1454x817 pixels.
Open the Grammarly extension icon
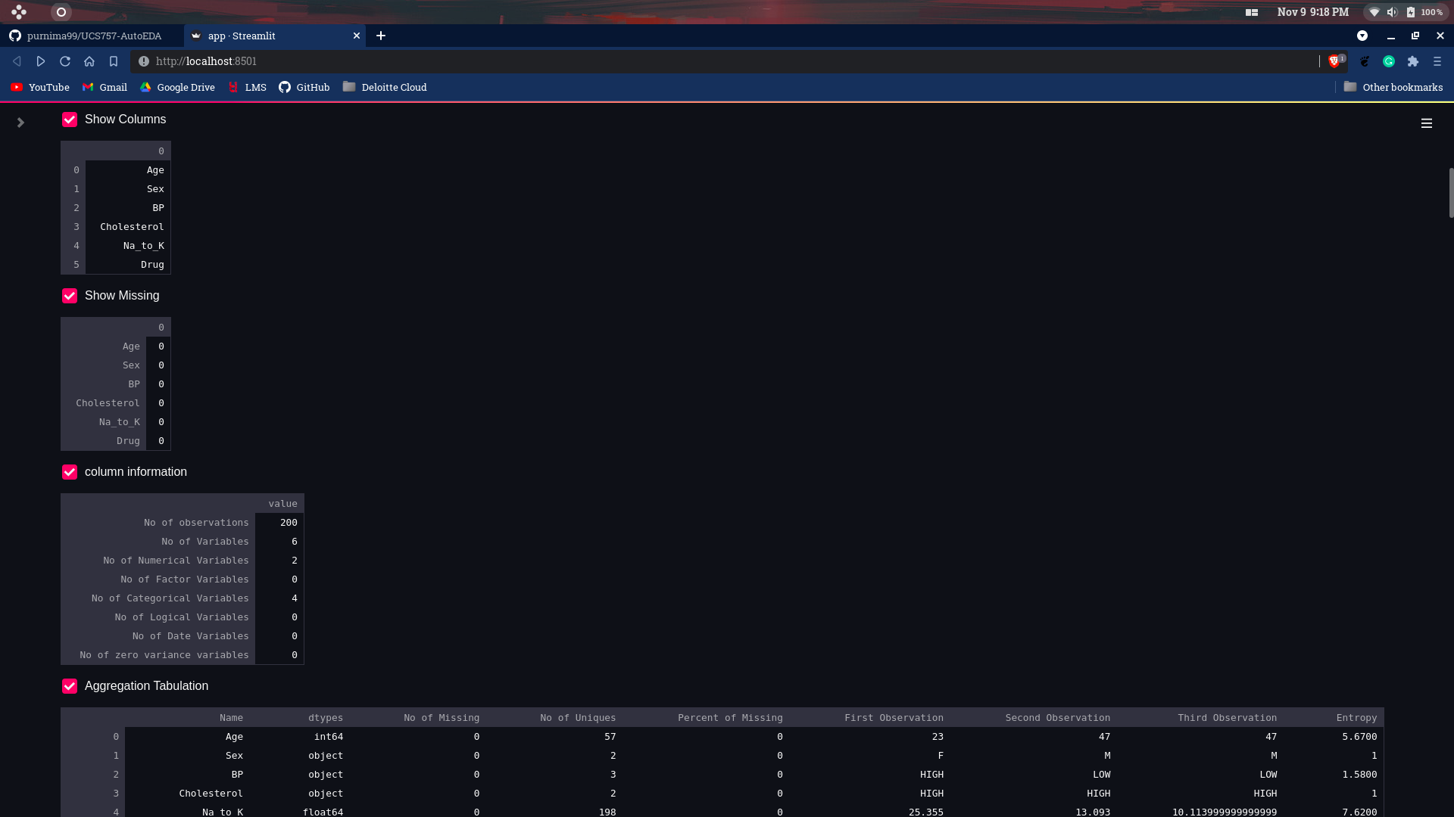coord(1389,61)
